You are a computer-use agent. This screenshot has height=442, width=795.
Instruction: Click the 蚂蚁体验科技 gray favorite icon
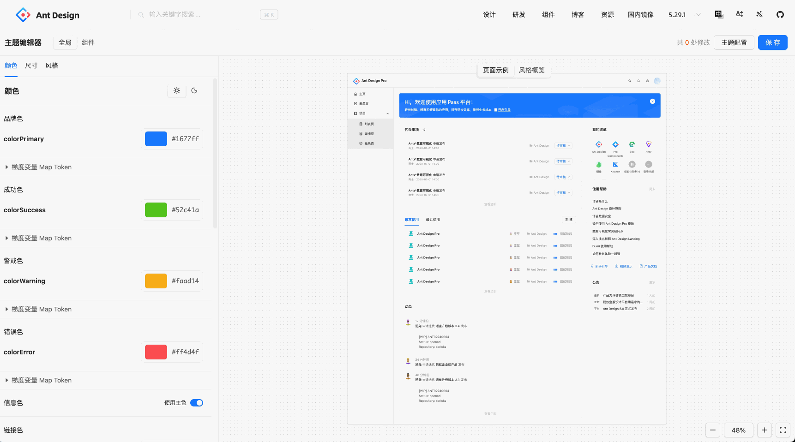pyautogui.click(x=632, y=164)
